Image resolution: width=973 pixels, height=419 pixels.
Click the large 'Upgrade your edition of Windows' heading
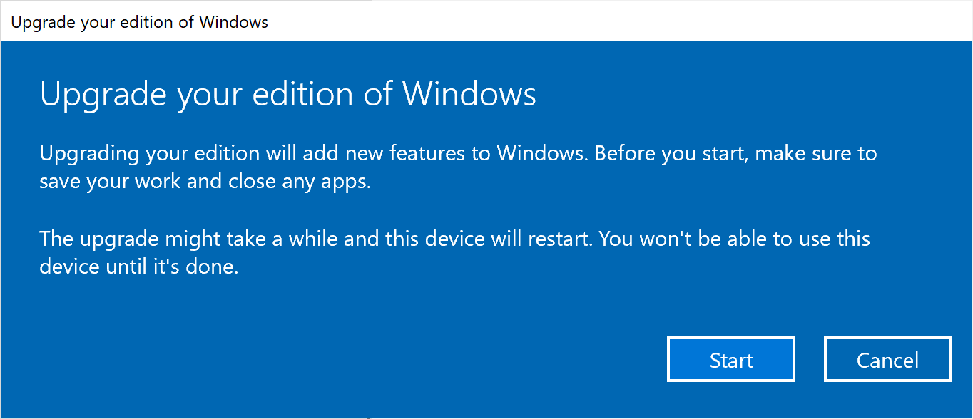point(287,95)
